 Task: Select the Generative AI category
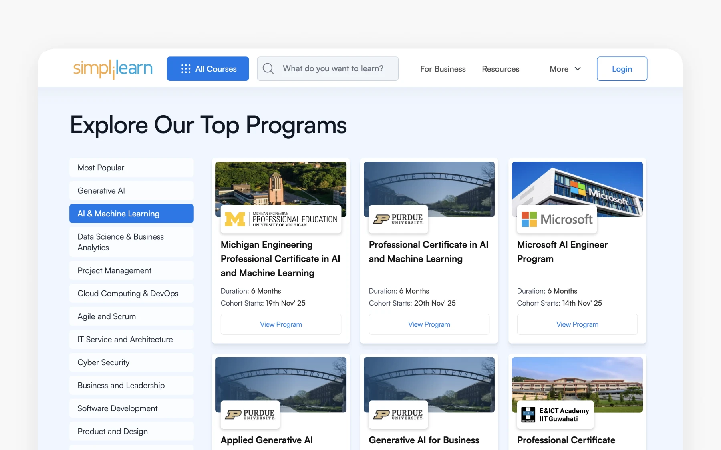click(x=131, y=191)
